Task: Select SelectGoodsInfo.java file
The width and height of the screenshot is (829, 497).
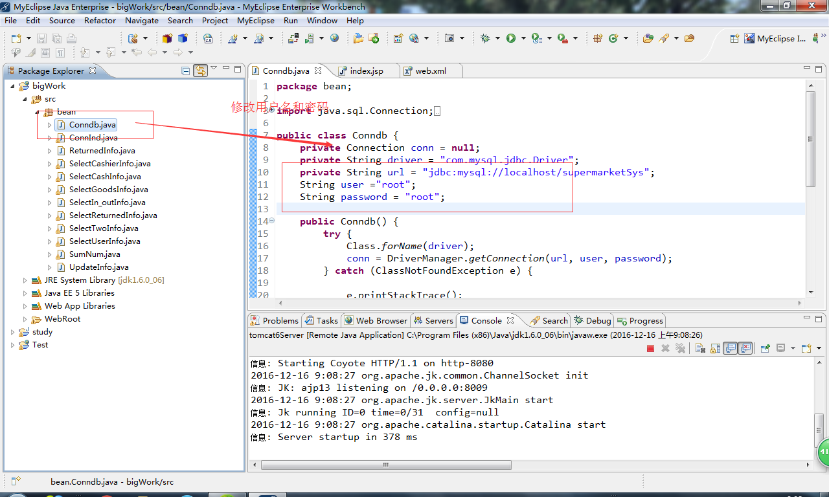Action: (x=108, y=190)
